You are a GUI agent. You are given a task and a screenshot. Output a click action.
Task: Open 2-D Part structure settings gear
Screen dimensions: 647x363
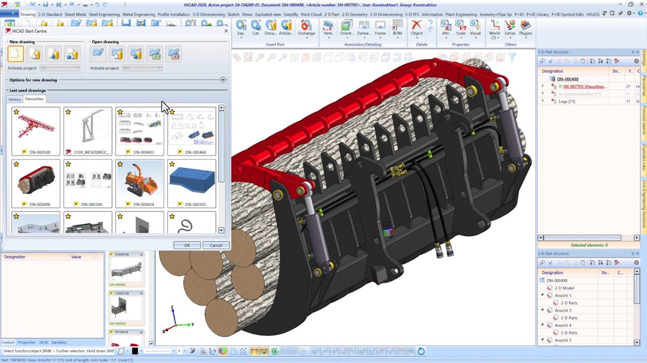point(636,263)
